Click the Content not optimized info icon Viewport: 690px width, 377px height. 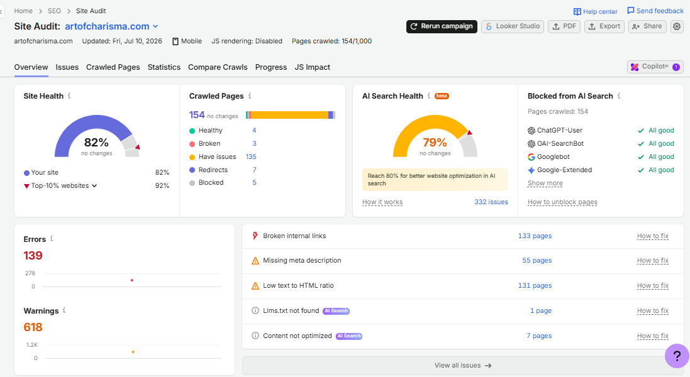click(x=255, y=336)
